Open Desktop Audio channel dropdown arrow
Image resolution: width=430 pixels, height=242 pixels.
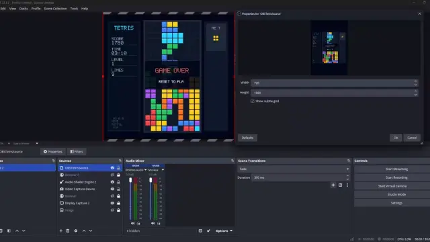pos(145,170)
